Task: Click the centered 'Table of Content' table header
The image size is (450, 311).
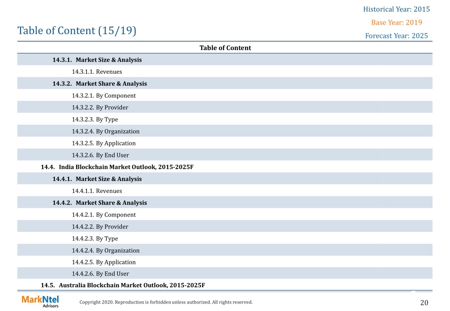Action: coord(225,48)
